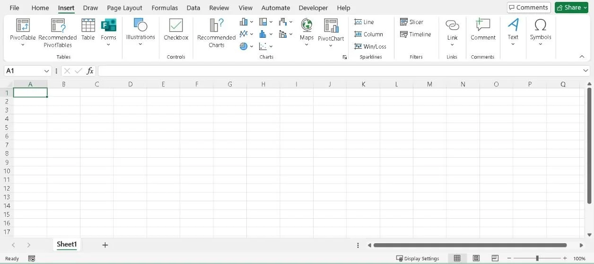Open the Name Box dropdown
This screenshot has height=264, width=594.
(x=46, y=71)
